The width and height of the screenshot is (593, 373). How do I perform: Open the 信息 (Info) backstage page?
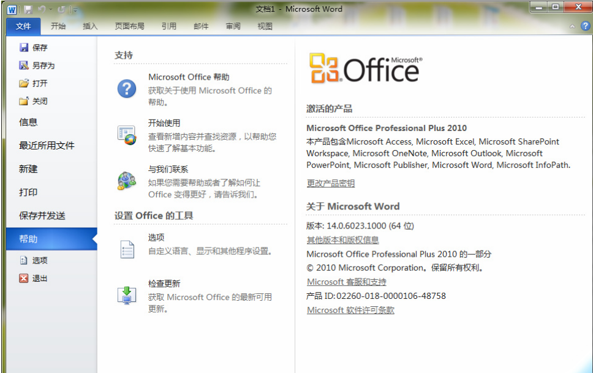(x=28, y=122)
